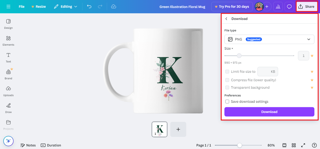Click crown icon beside Transparent background

click(x=312, y=87)
